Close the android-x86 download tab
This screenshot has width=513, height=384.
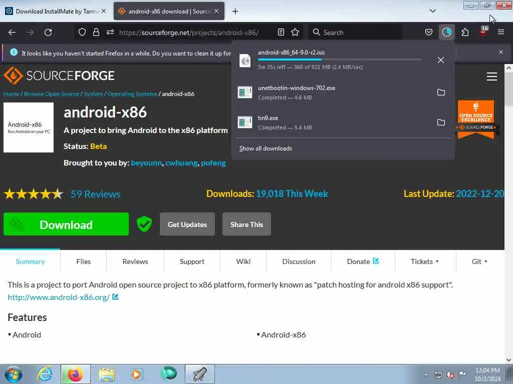click(x=216, y=11)
